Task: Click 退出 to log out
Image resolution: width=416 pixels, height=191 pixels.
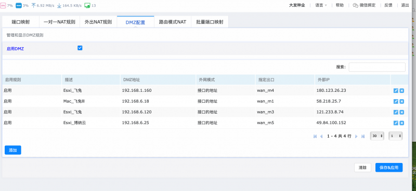Action: pos(405,5)
